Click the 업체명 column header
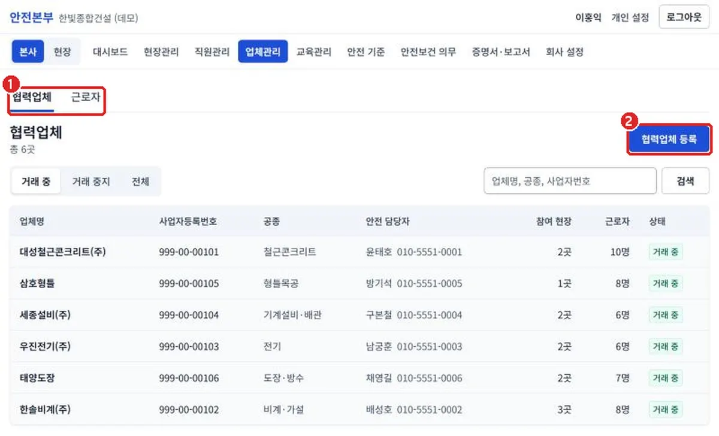This screenshot has height=436, width=719. (x=32, y=222)
